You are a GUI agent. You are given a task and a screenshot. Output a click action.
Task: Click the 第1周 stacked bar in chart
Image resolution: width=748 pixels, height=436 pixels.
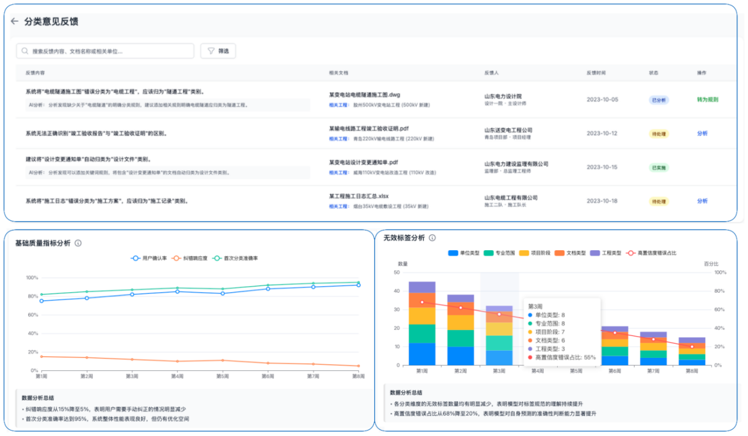click(x=422, y=323)
